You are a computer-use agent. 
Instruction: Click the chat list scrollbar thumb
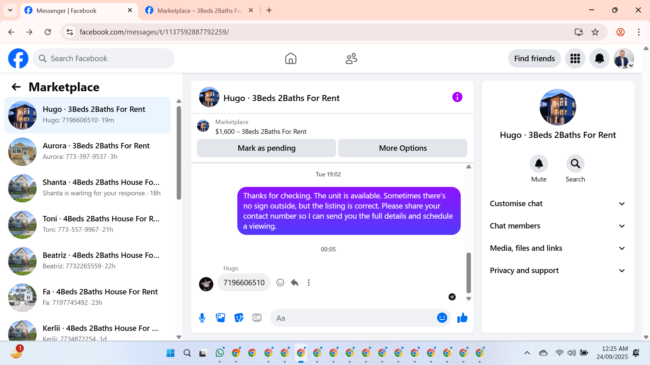click(x=179, y=153)
